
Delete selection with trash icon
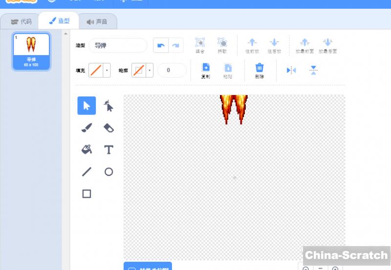(x=260, y=70)
